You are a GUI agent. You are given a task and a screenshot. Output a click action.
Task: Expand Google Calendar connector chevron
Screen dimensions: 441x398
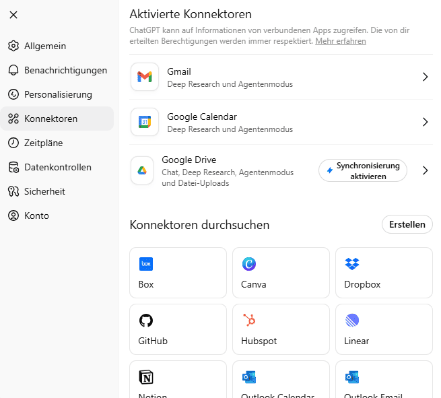(x=425, y=122)
